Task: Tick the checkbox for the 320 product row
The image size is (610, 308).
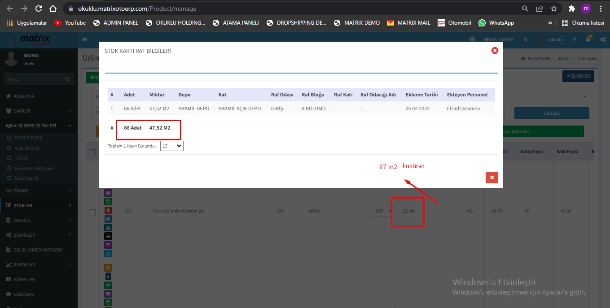Action: 92,213
